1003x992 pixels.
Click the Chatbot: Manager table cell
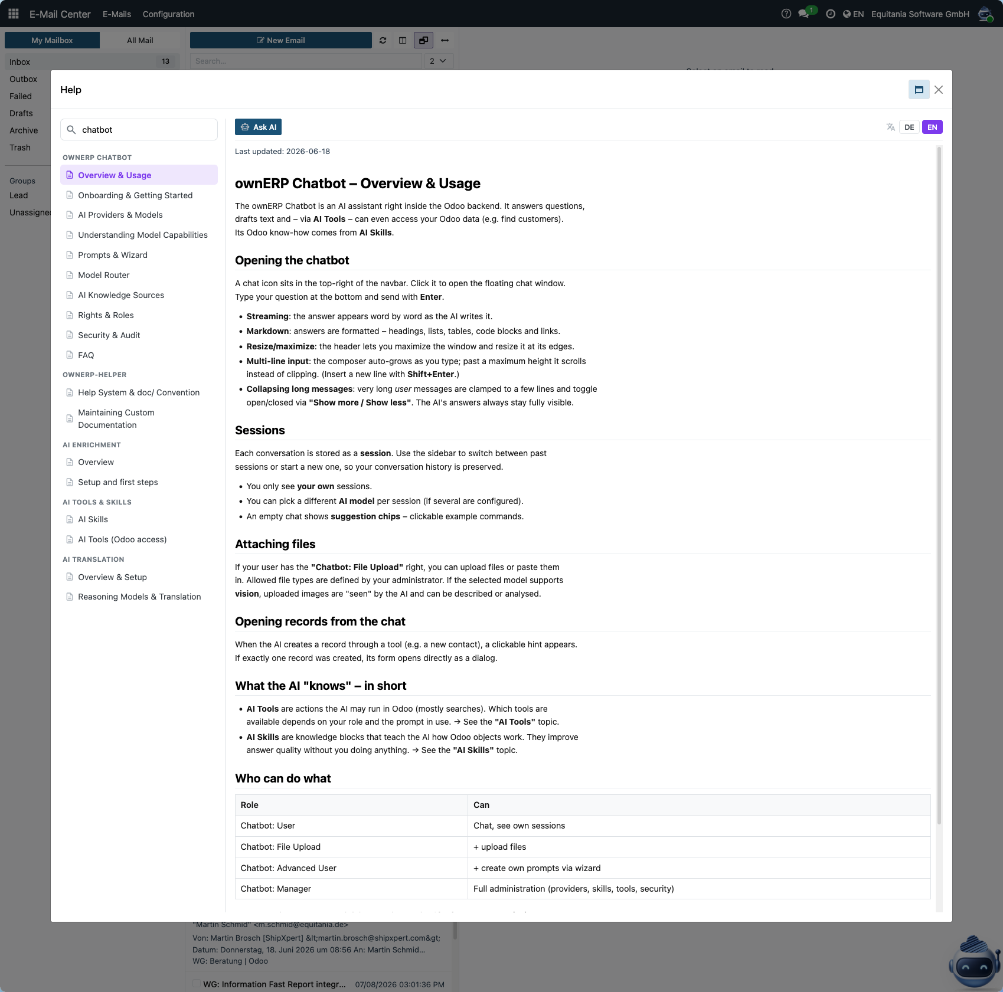coord(351,889)
